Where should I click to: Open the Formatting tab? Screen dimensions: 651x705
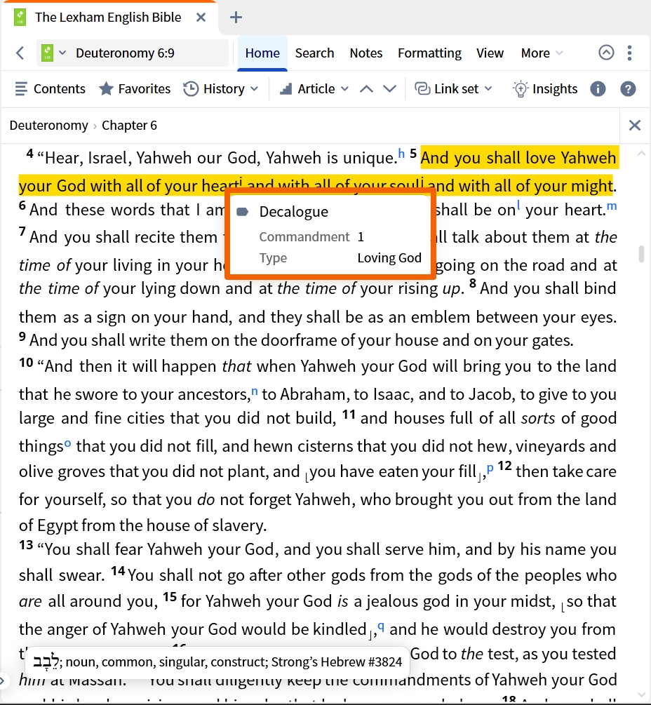click(x=429, y=53)
